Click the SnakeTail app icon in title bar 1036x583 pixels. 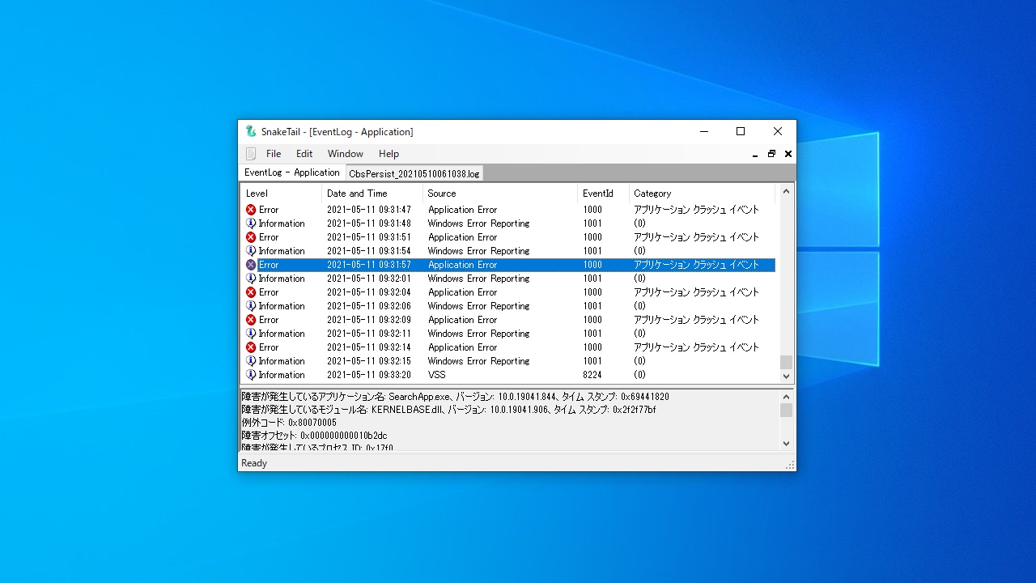pyautogui.click(x=251, y=131)
